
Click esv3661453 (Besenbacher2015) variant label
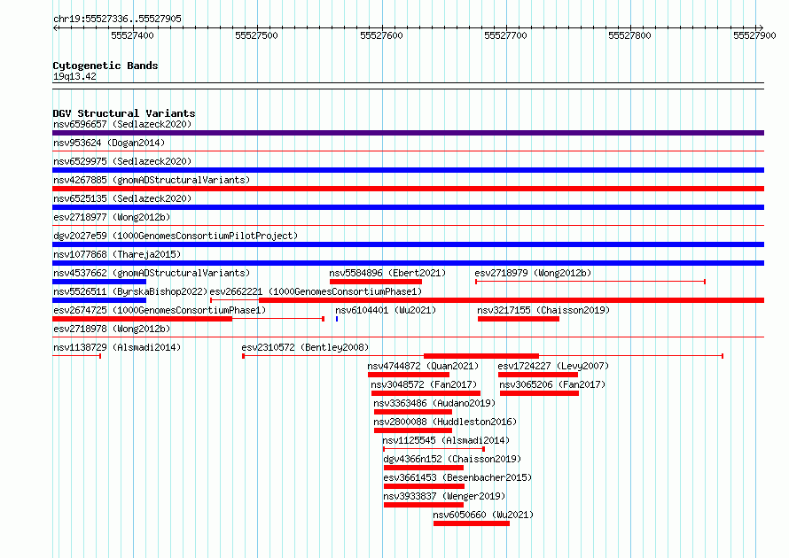point(457,477)
